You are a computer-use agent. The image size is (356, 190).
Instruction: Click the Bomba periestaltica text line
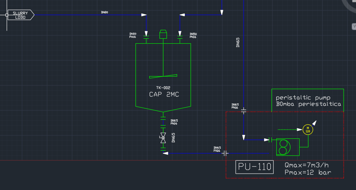pyautogui.click(x=308, y=104)
